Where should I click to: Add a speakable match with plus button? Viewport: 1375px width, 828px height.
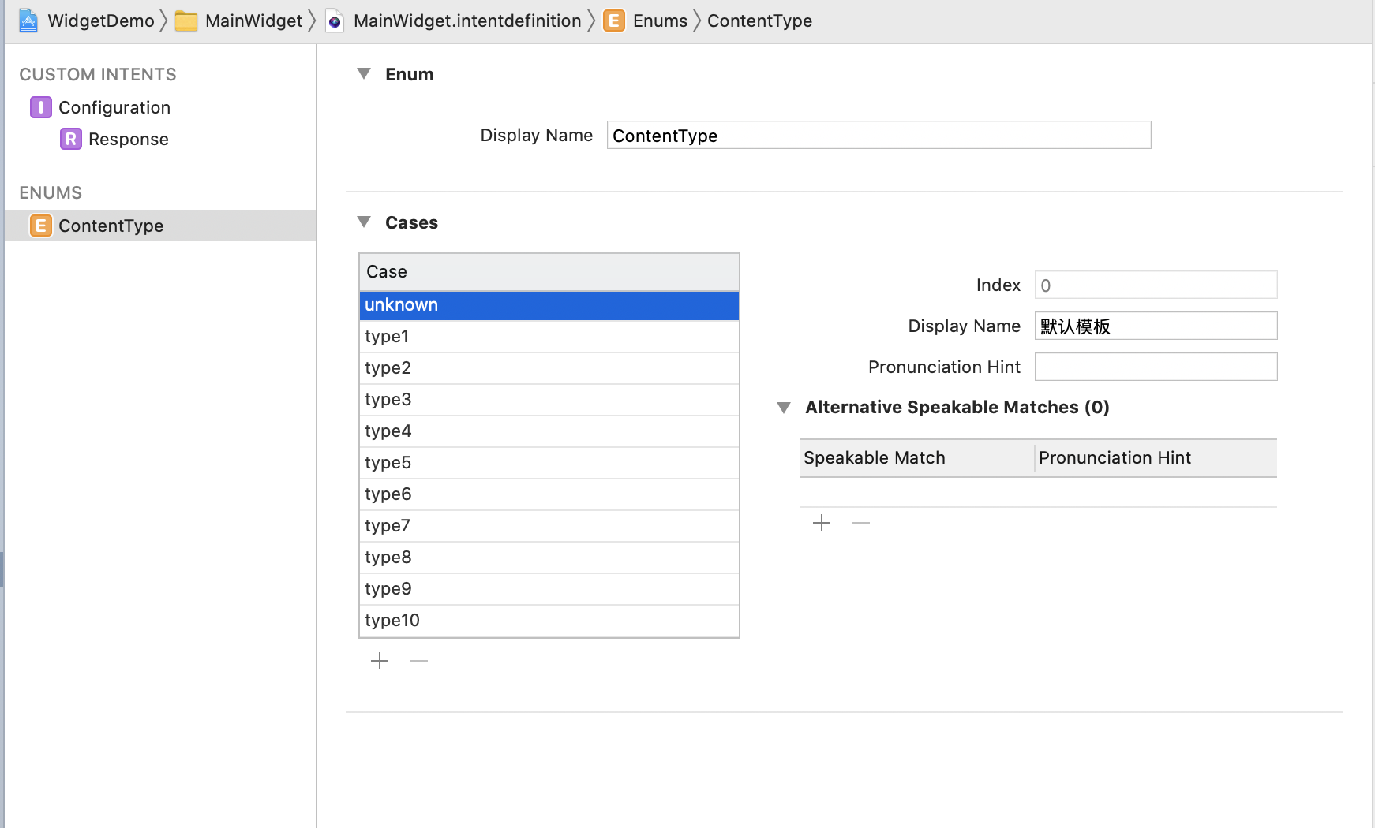pyautogui.click(x=822, y=523)
